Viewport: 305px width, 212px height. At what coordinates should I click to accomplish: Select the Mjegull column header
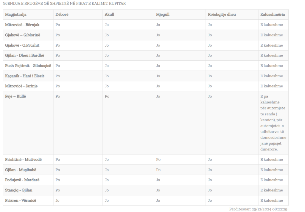pyautogui.click(x=163, y=15)
